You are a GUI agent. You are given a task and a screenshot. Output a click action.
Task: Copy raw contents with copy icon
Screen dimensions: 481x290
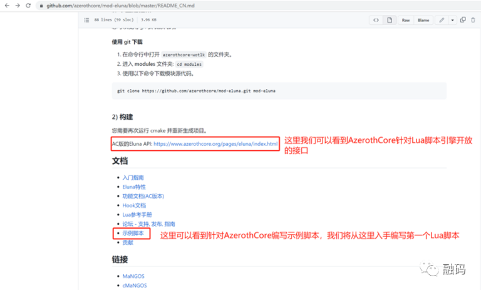click(463, 20)
